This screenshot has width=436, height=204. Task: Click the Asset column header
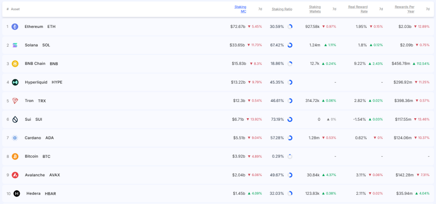click(15, 9)
